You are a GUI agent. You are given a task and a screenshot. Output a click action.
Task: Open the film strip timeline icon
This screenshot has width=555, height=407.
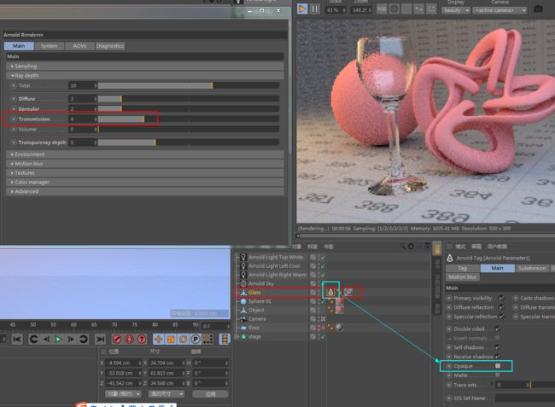(225, 339)
